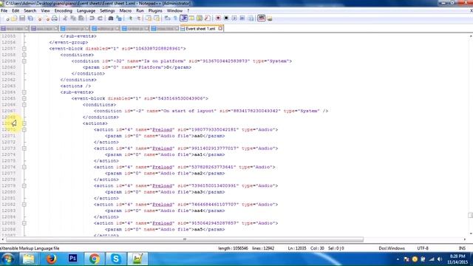Paste clipboard using the toolbar Paste icon
This screenshot has width=473, height=266.
[81, 18]
